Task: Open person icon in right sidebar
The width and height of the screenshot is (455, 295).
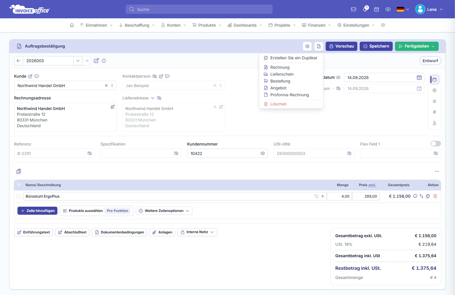Action: click(x=434, y=123)
